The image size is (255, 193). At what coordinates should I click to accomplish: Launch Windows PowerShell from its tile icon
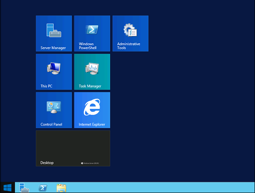(x=92, y=30)
